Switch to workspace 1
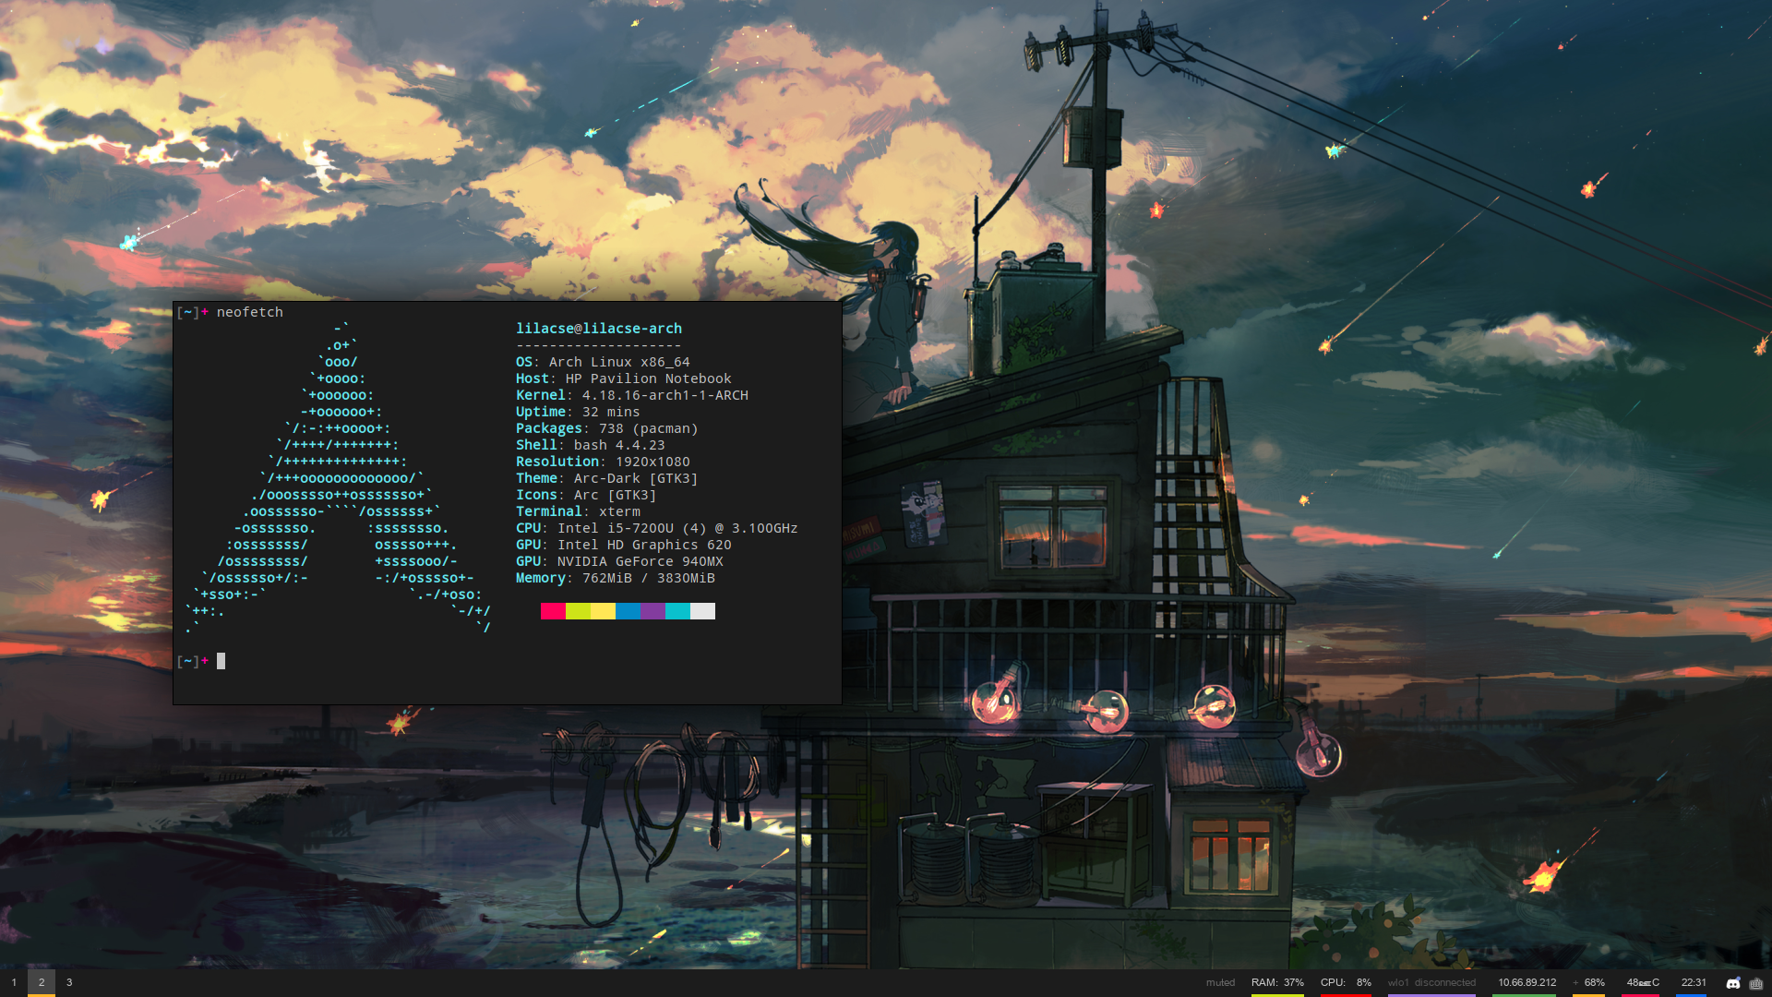The height and width of the screenshot is (997, 1772). tap(14, 983)
